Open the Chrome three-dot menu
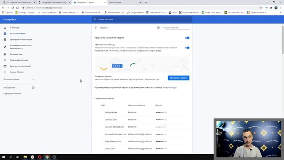 pos(281,8)
